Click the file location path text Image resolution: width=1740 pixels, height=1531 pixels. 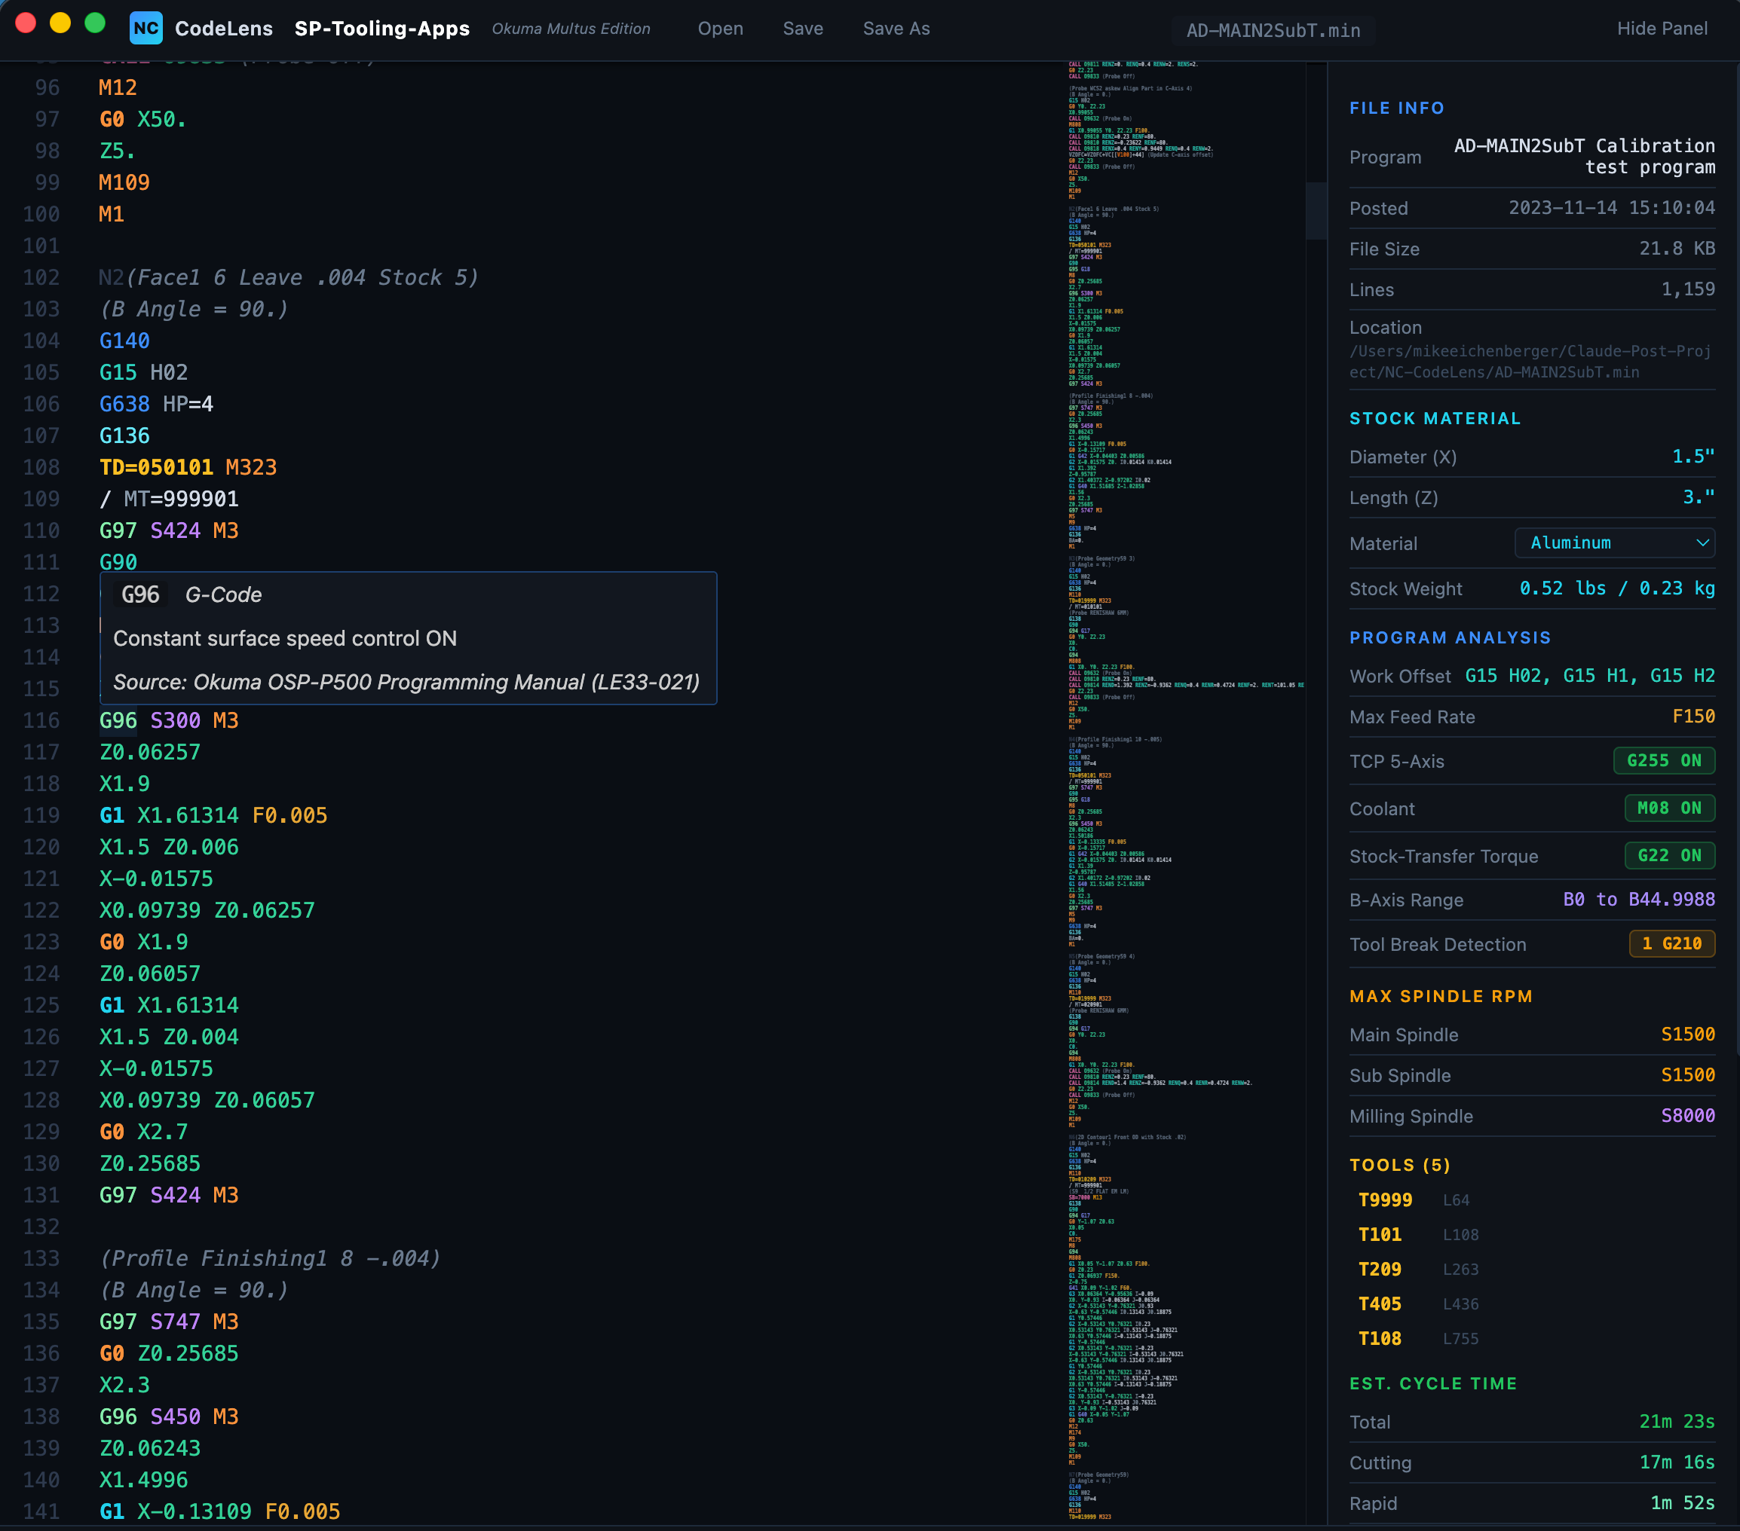coord(1530,362)
